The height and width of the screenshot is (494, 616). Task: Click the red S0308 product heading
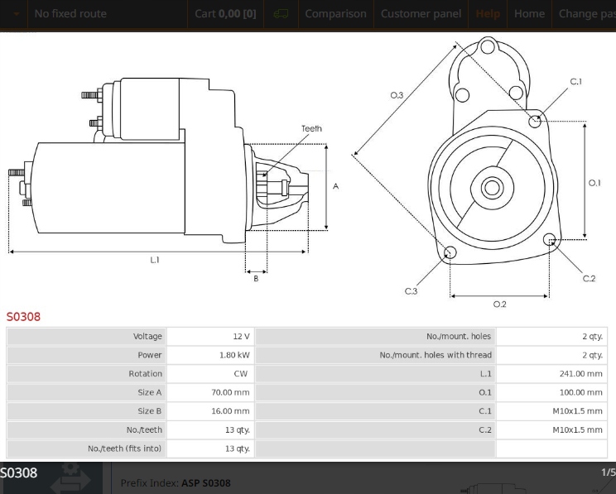(23, 316)
